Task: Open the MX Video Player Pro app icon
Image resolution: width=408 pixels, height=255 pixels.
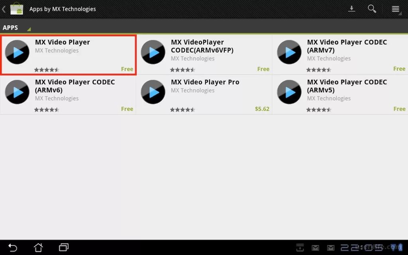Action: click(x=153, y=92)
